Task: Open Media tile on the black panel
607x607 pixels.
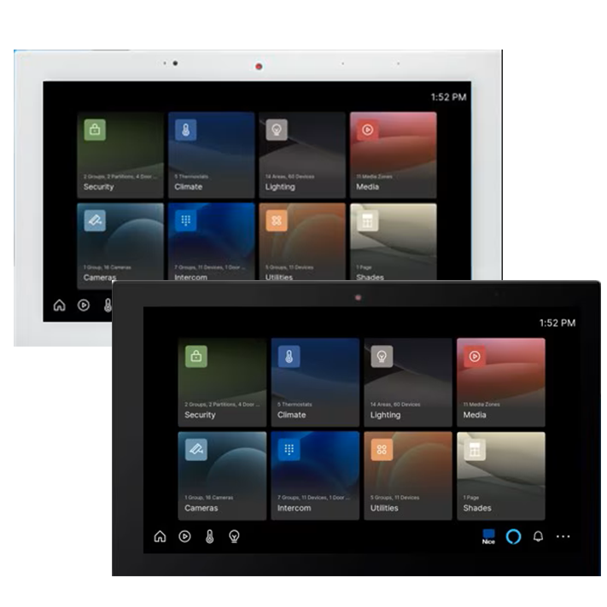Action: 500,382
